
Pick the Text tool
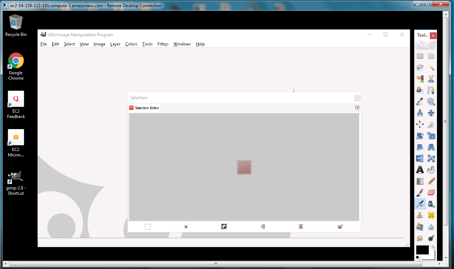(420, 170)
